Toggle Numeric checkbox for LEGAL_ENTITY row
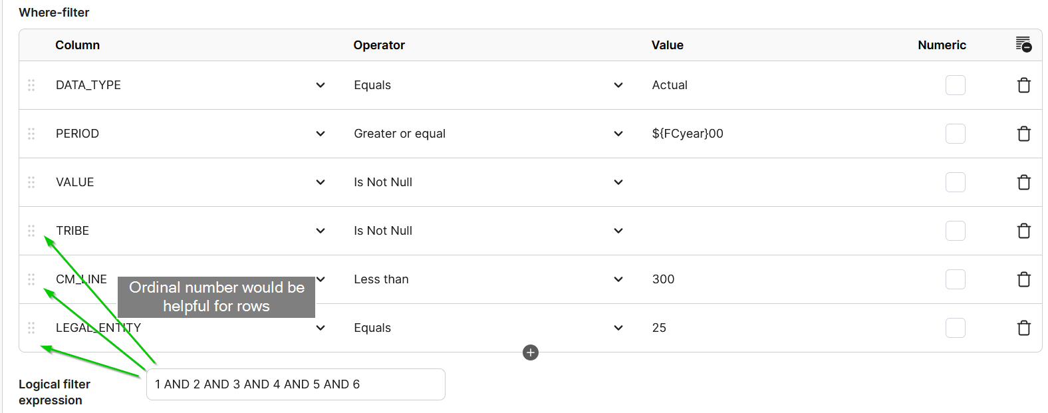 (956, 328)
